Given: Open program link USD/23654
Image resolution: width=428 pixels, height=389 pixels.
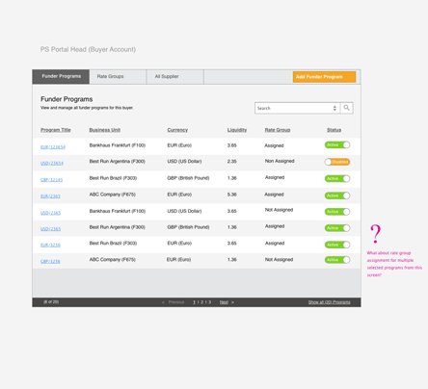Looking at the screenshot, I should point(52,163).
